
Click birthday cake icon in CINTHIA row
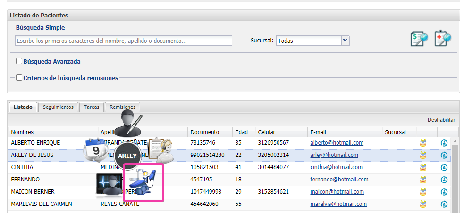pos(423,167)
